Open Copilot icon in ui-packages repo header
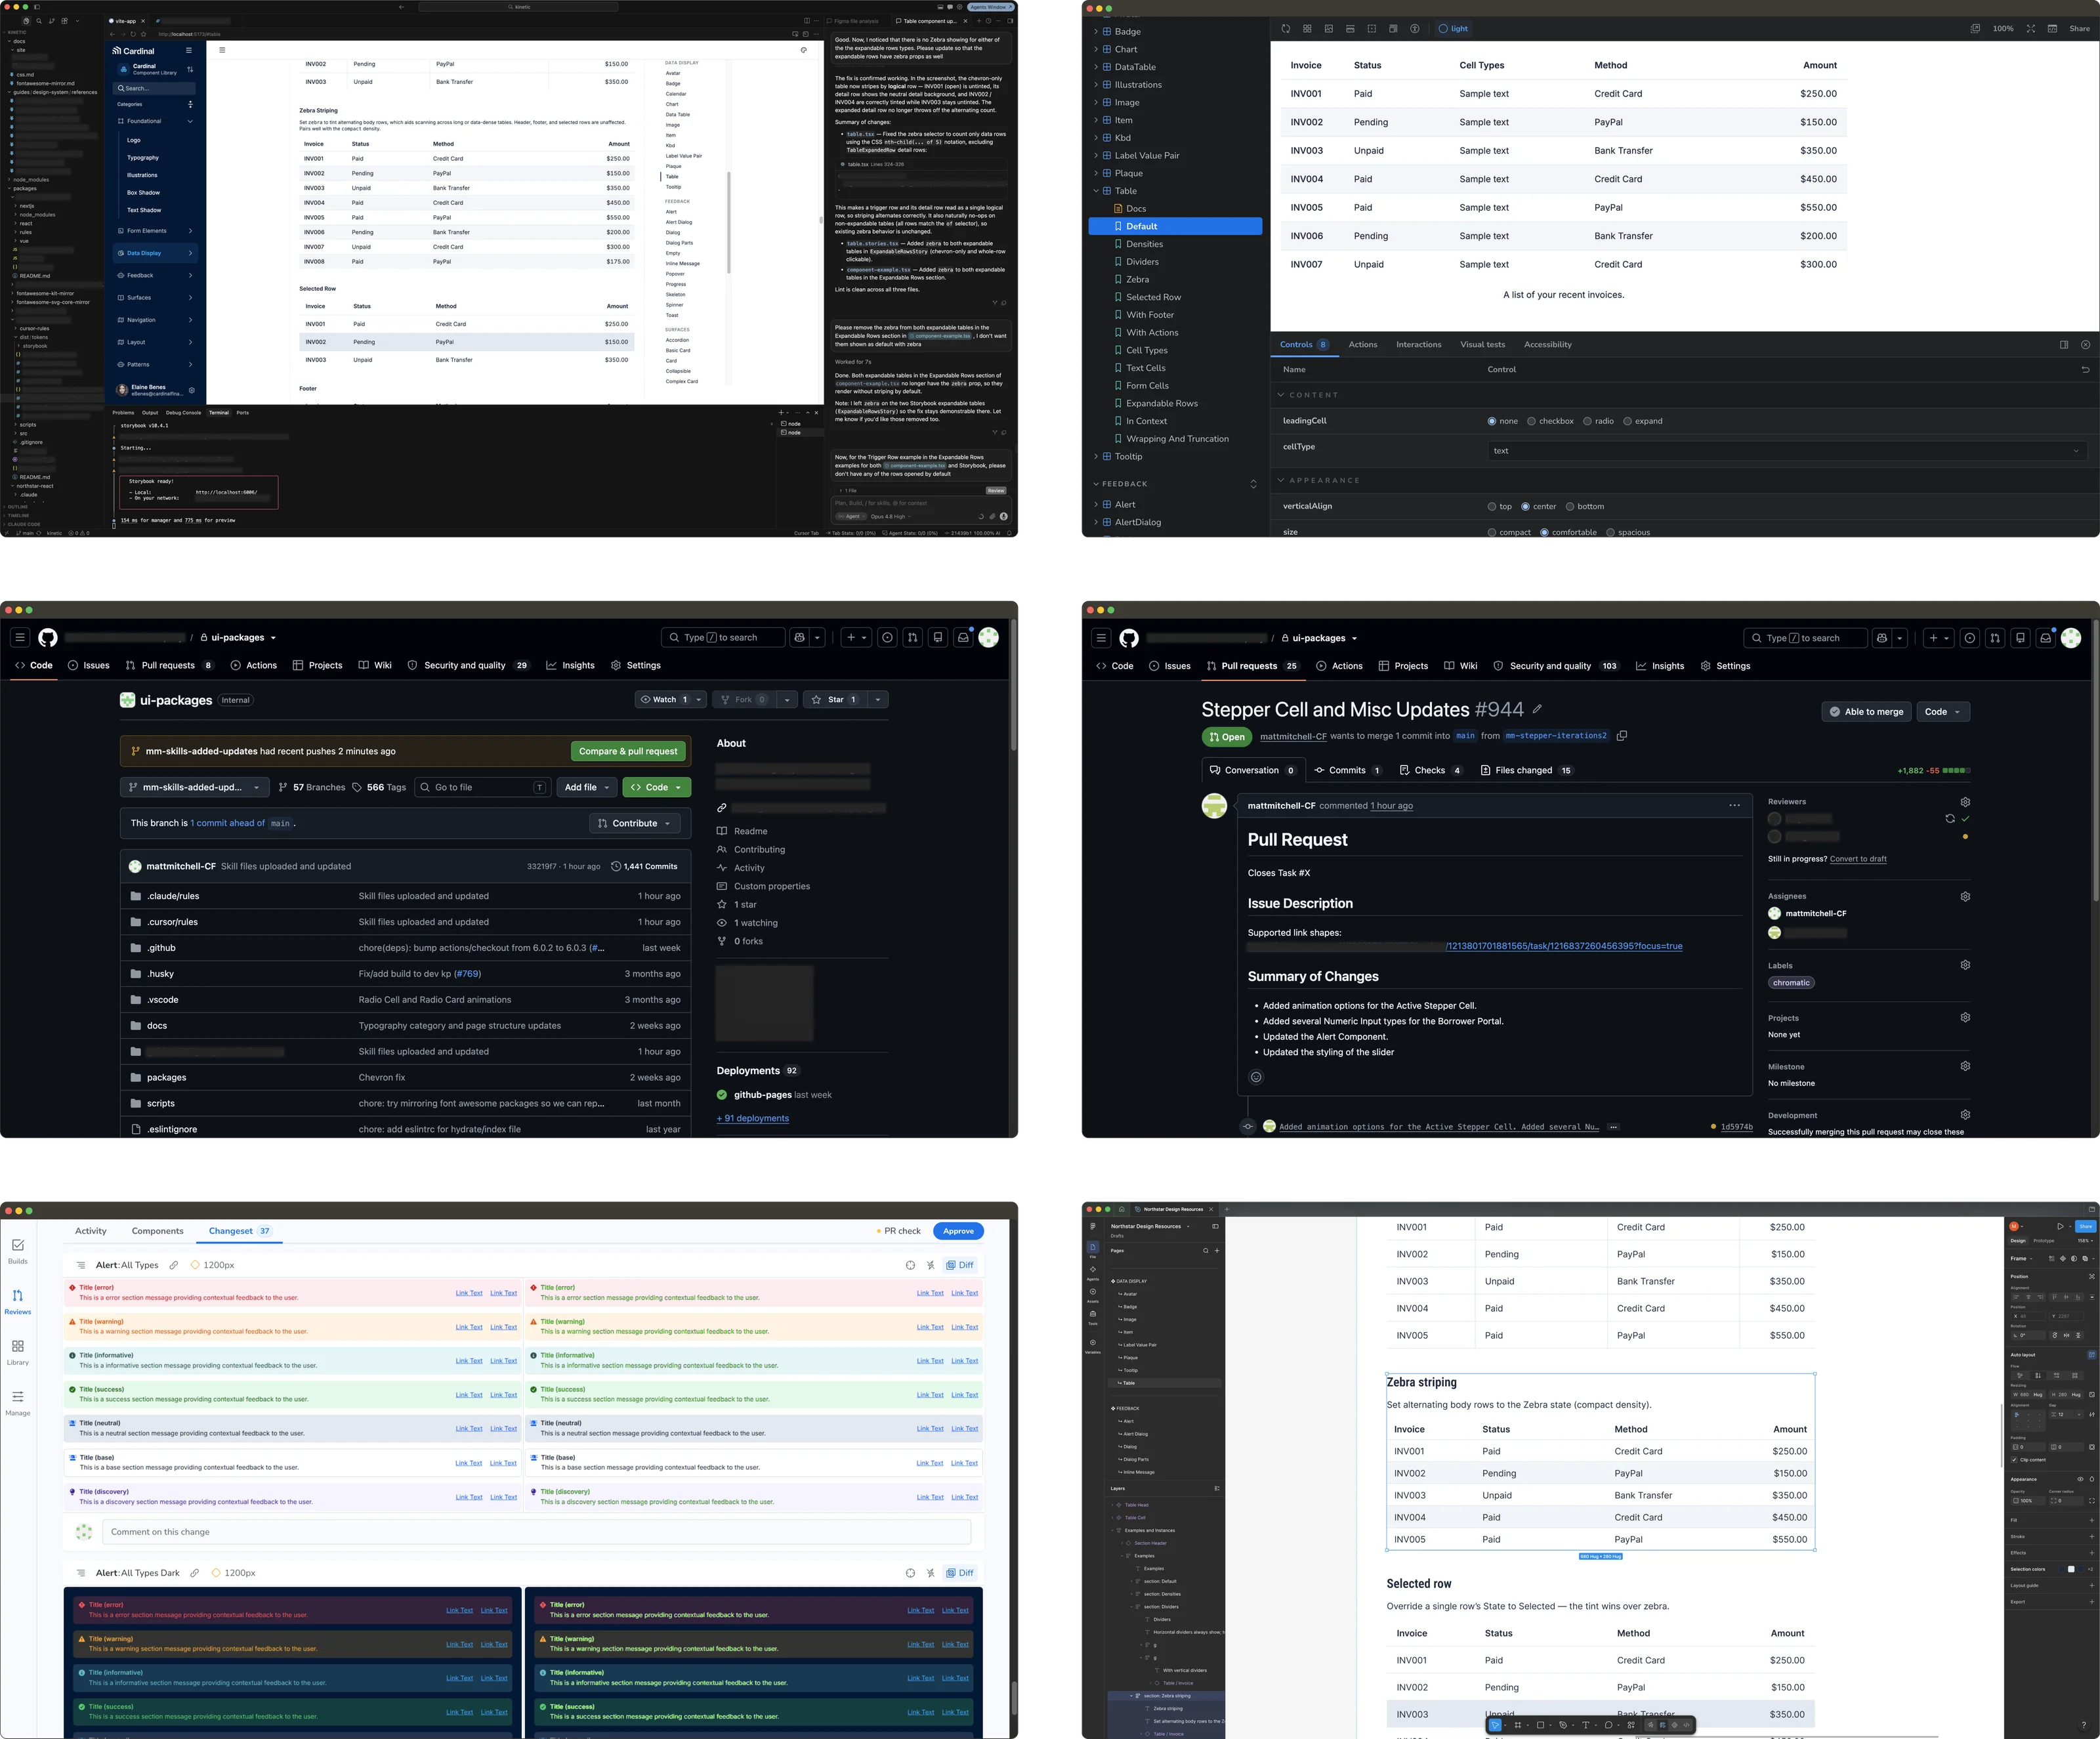 coord(799,638)
